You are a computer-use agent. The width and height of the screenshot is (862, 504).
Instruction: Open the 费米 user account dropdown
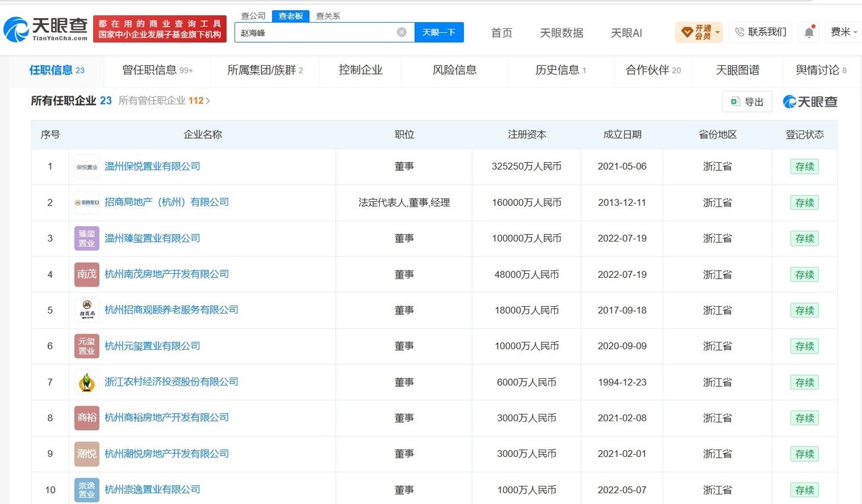(x=844, y=32)
